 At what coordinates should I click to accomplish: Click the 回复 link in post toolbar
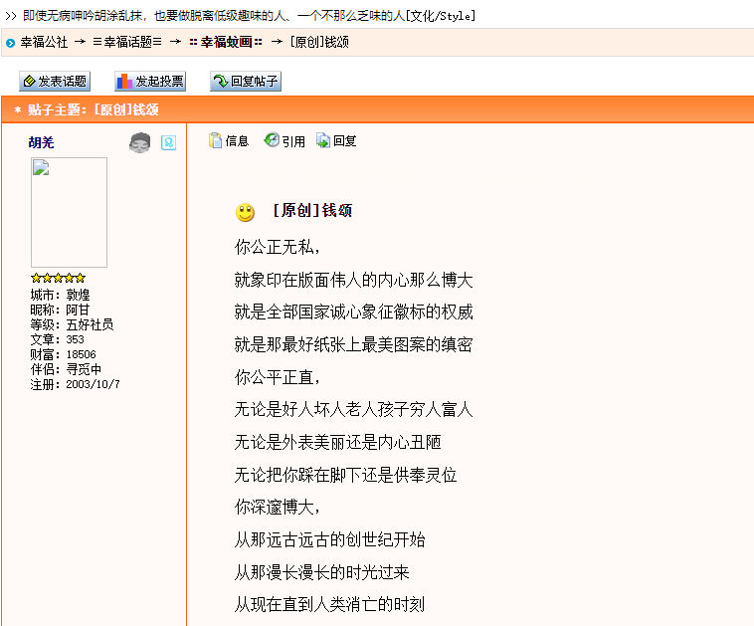(x=345, y=141)
